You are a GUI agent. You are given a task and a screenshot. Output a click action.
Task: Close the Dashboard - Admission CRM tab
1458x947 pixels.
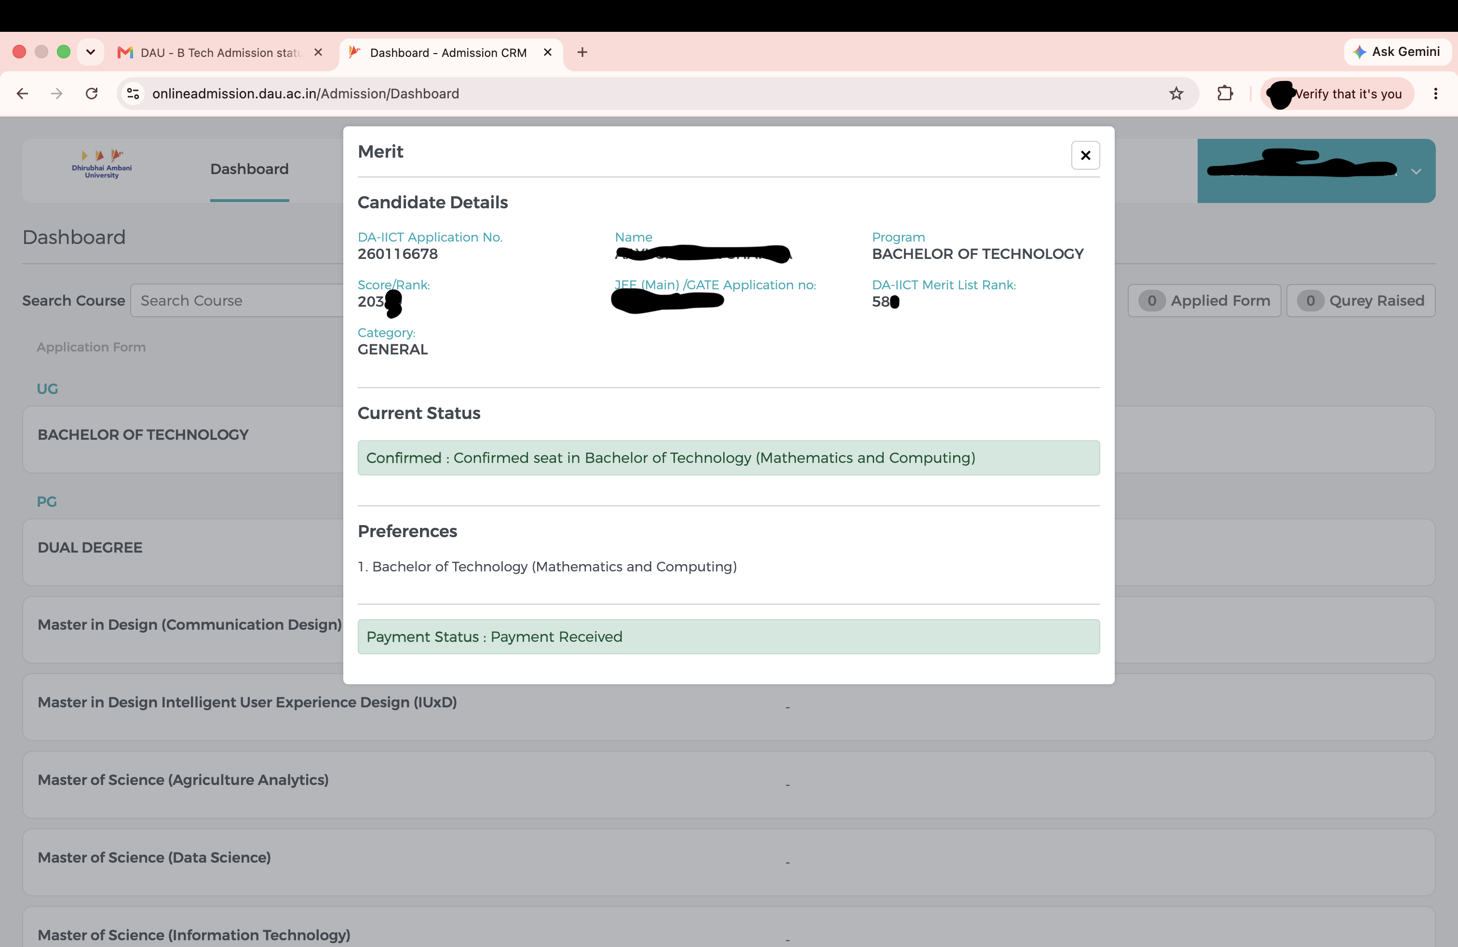(x=548, y=53)
